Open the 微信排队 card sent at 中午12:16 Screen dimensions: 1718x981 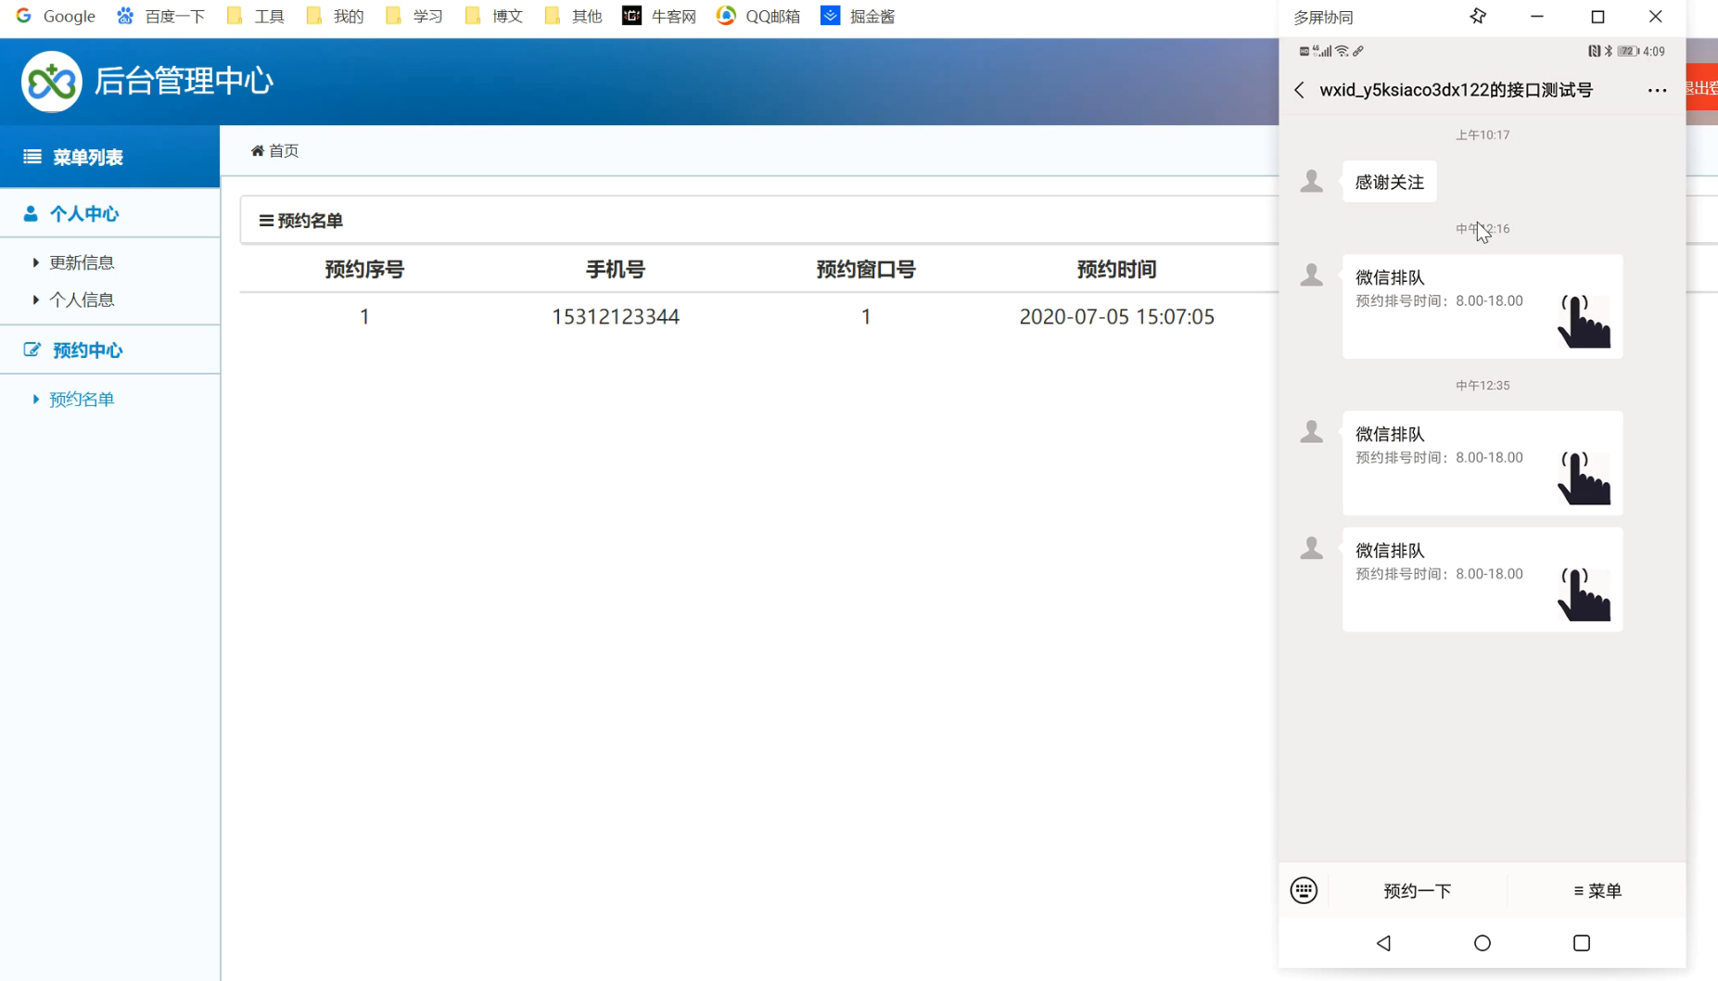click(x=1483, y=306)
